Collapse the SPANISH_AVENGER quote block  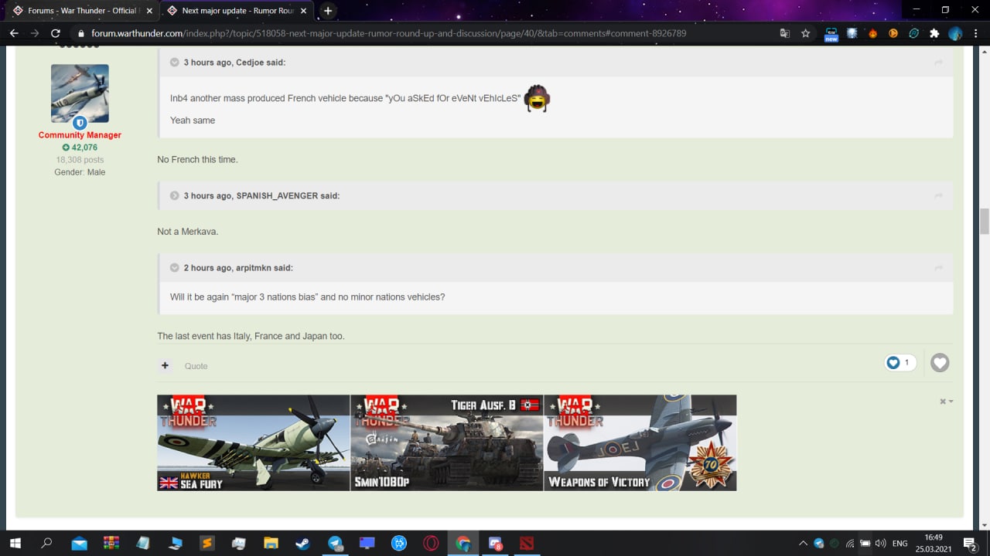click(175, 196)
